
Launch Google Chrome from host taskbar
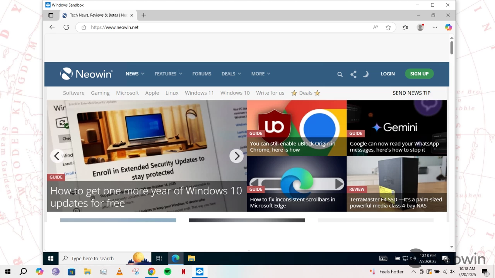(151, 272)
